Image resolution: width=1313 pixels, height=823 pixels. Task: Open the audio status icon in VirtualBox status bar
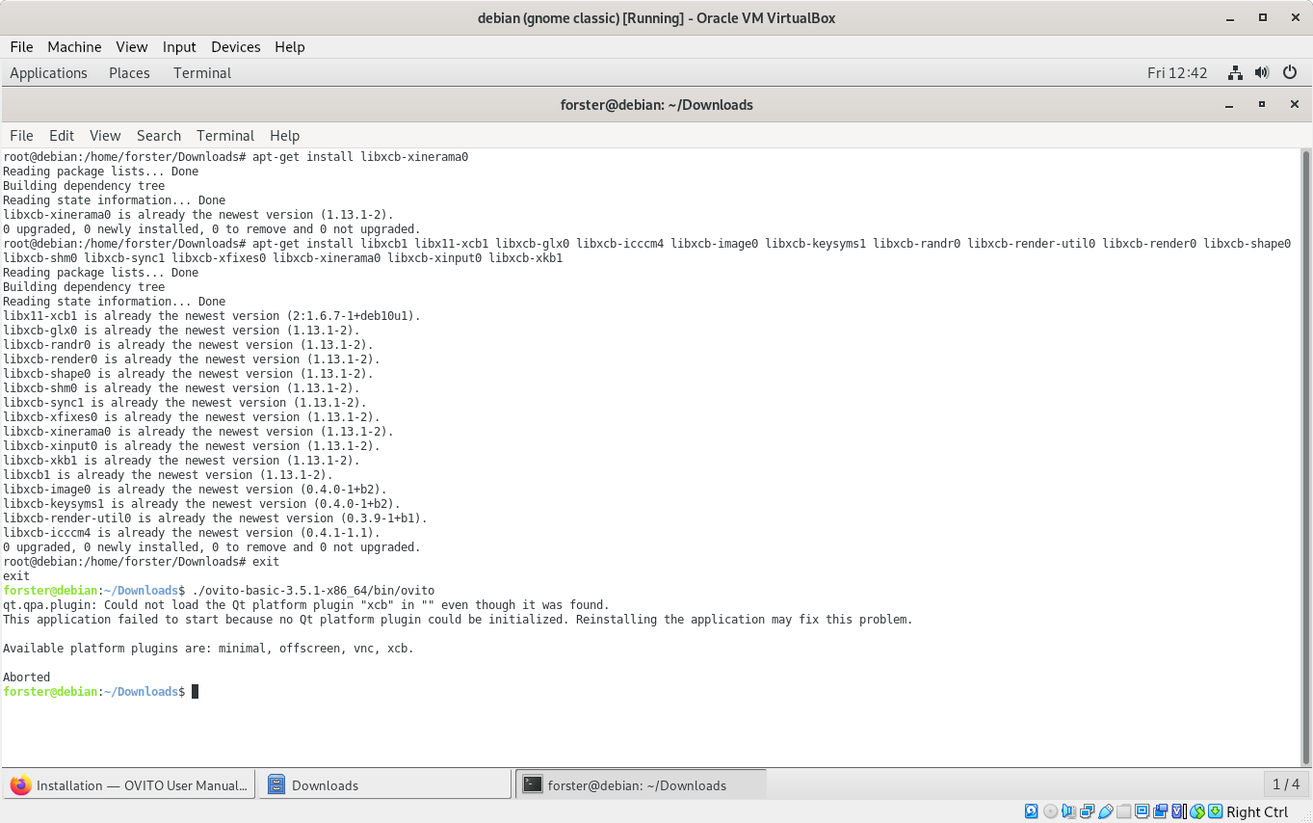coord(1069,811)
